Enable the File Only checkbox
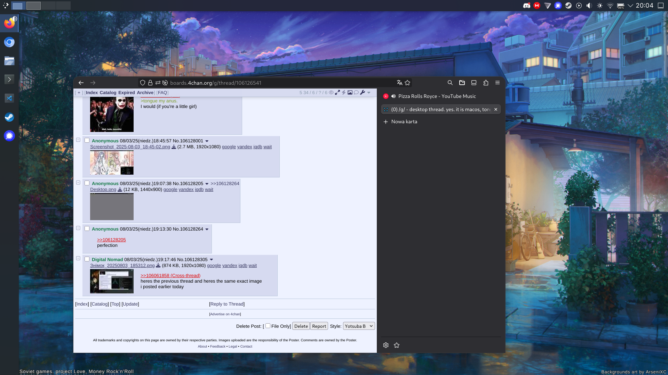 click(268, 326)
